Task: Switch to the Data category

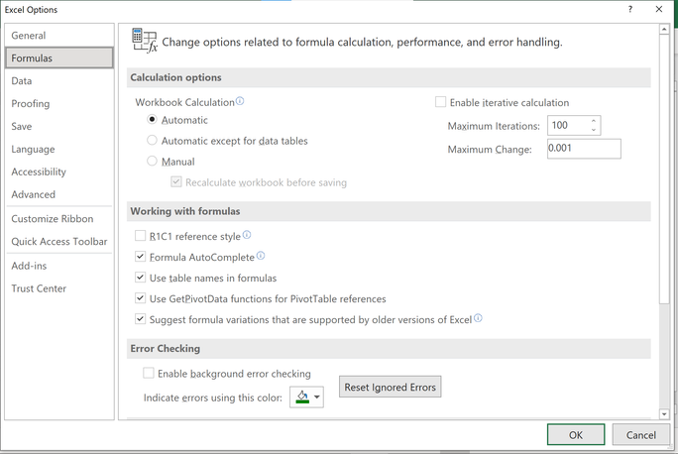Action: click(59, 81)
